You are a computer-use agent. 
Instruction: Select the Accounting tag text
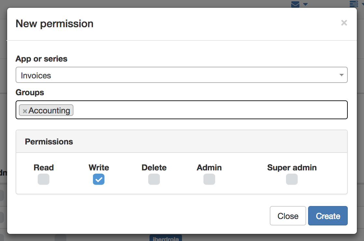pyautogui.click(x=49, y=110)
